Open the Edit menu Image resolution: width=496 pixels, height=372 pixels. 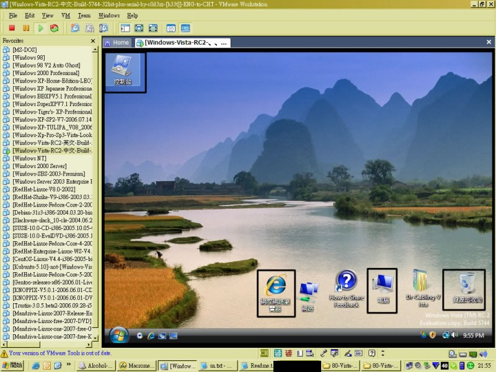(x=30, y=15)
